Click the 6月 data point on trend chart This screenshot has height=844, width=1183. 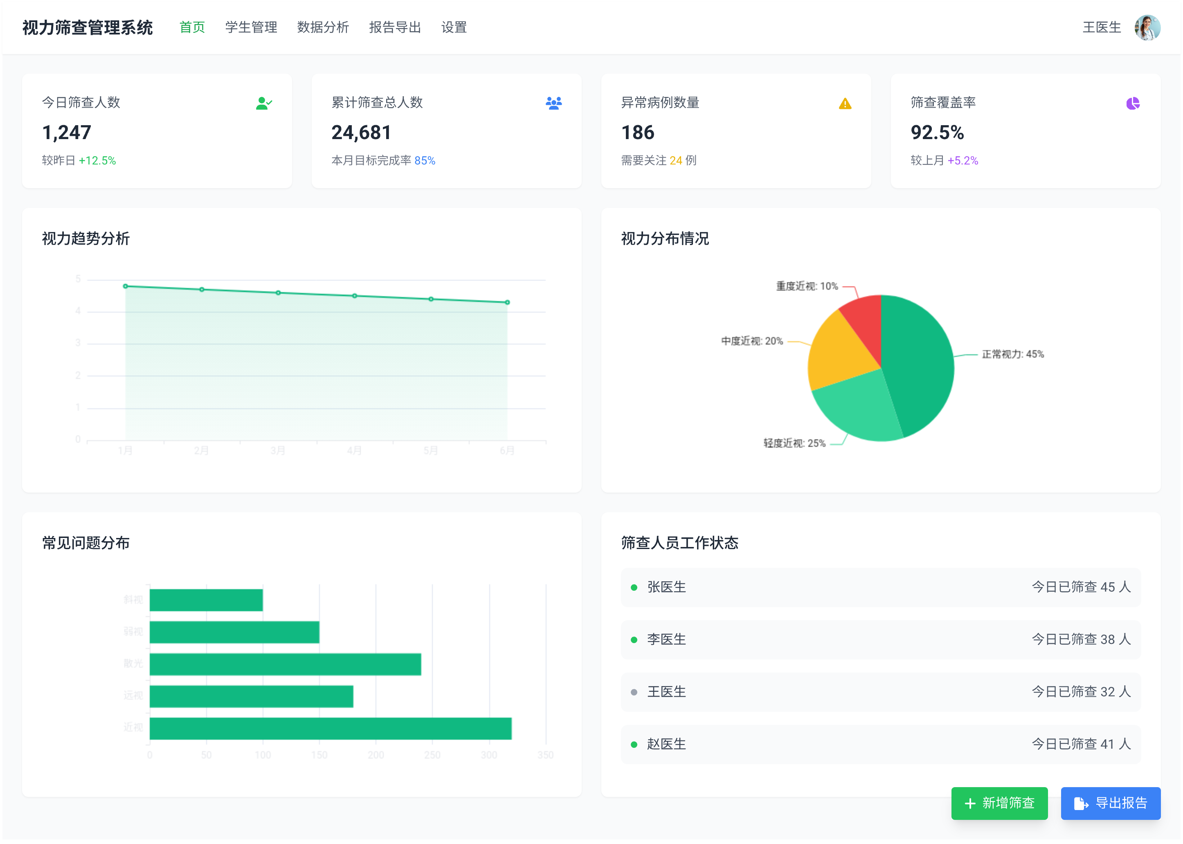coord(507,302)
